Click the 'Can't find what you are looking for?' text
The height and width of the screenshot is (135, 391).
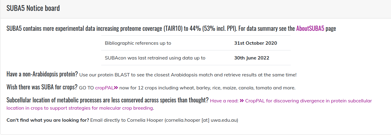click(48, 120)
